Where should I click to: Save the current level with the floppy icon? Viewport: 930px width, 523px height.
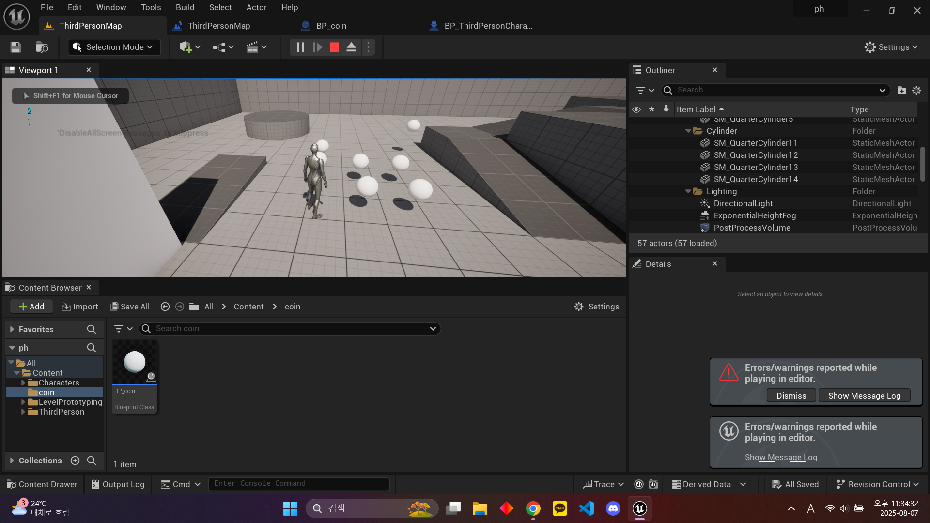15,47
